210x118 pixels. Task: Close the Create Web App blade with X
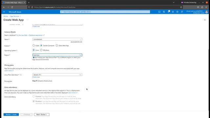pos(205,20)
